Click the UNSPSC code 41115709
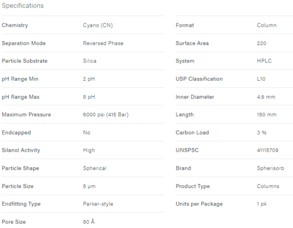293x228 pixels. click(x=267, y=150)
